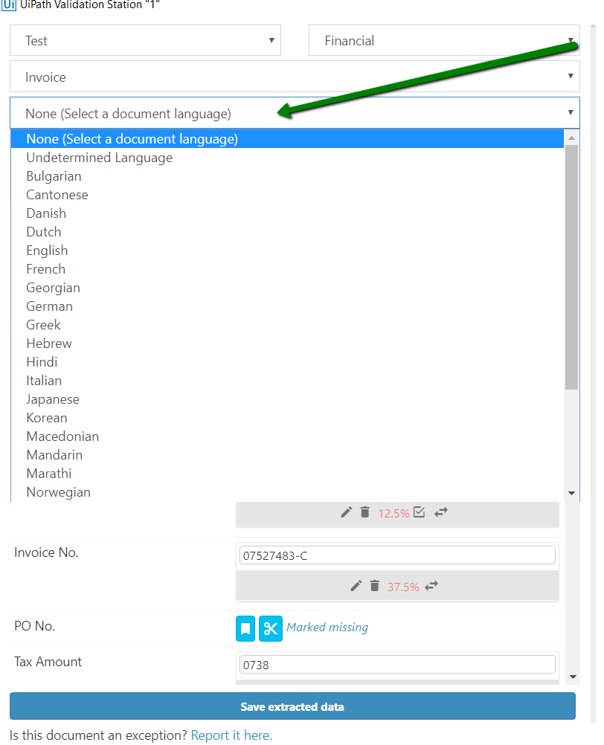Click the fields panel scroll-down arrow

coord(573,677)
